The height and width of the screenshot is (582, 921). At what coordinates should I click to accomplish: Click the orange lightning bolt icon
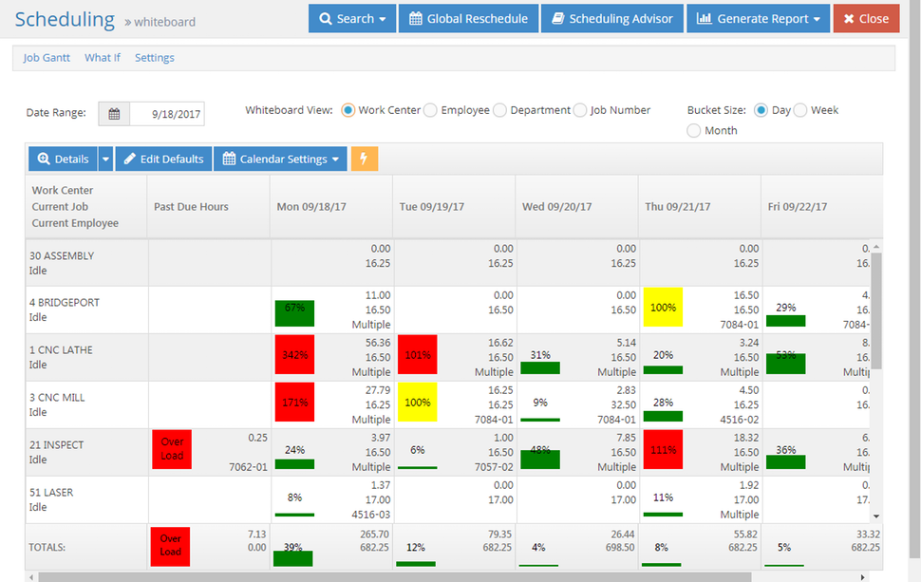(364, 158)
